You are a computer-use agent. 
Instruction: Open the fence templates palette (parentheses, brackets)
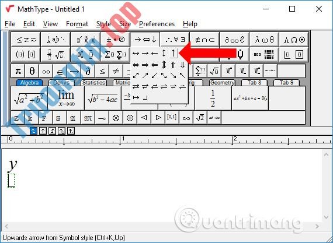(x=26, y=54)
